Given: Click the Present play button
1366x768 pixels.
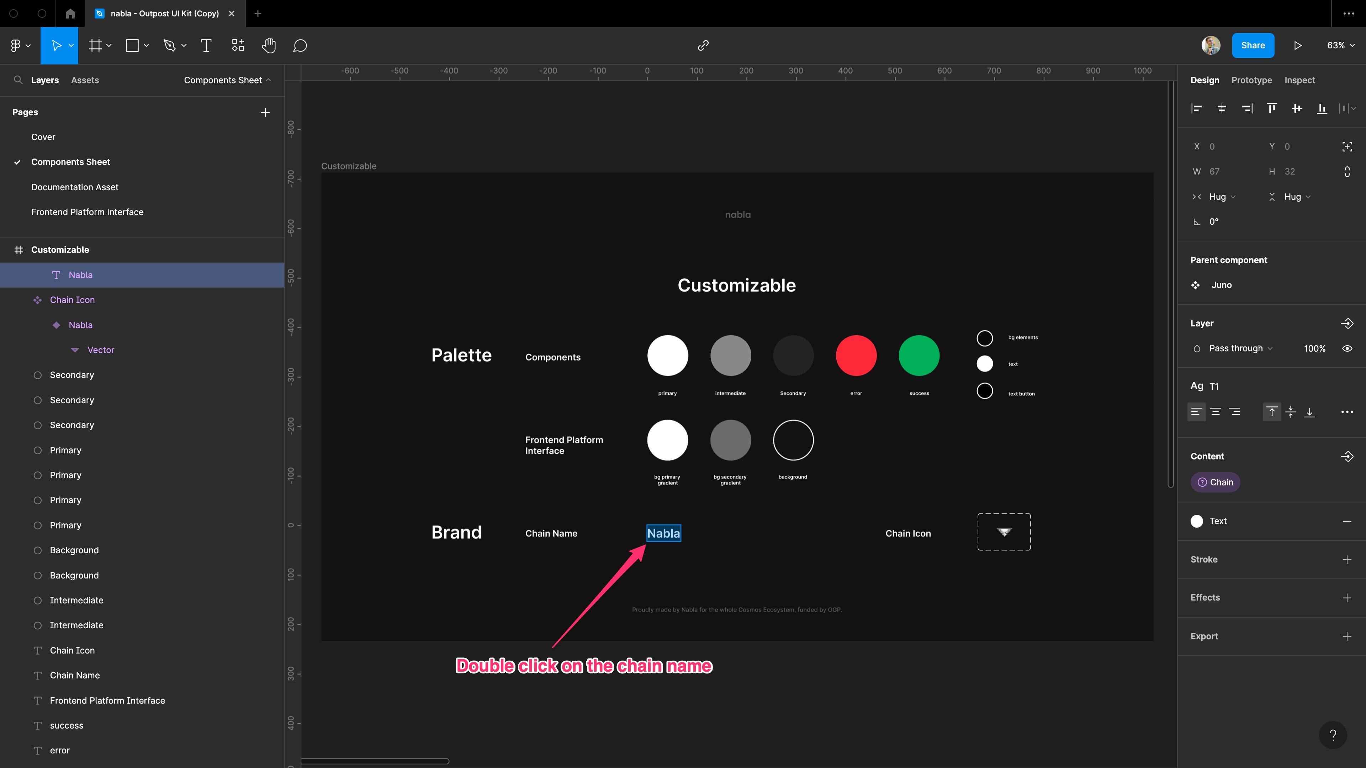Looking at the screenshot, I should click(1298, 46).
